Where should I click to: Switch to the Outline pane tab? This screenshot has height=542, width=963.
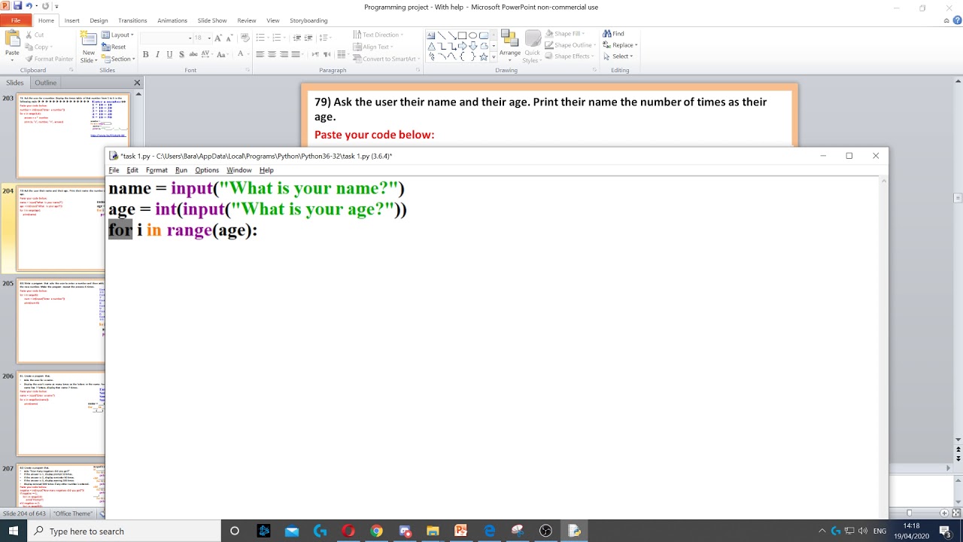point(45,83)
